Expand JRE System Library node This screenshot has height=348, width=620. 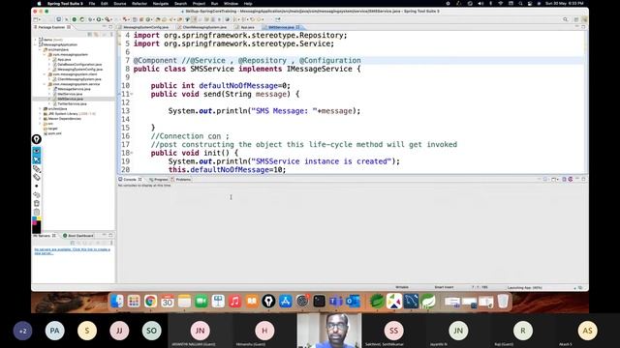click(40, 114)
